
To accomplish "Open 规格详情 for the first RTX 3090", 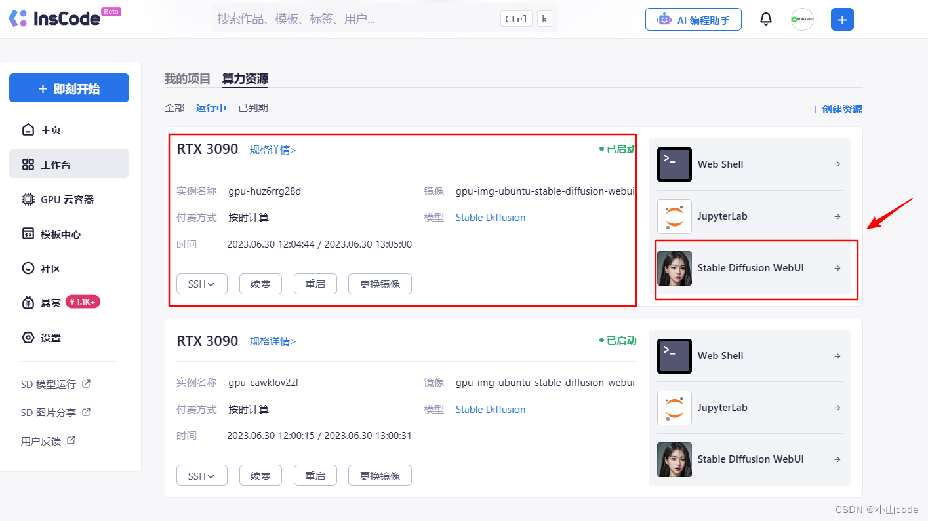I will pyautogui.click(x=273, y=150).
